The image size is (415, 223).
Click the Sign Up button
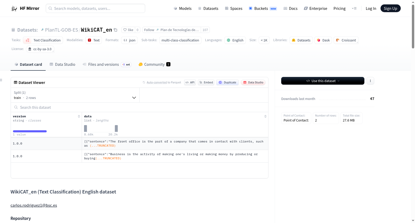390,8
